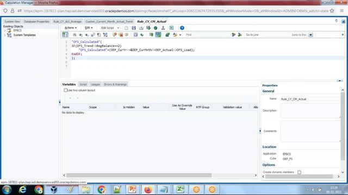Click the RTP Group column header
348x195 pixels.
click(208, 107)
